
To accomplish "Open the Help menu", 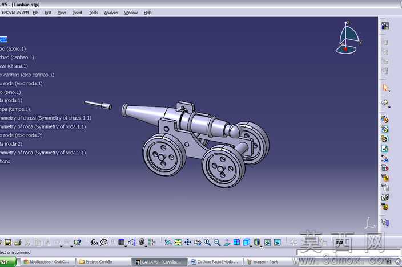I will click(148, 13).
